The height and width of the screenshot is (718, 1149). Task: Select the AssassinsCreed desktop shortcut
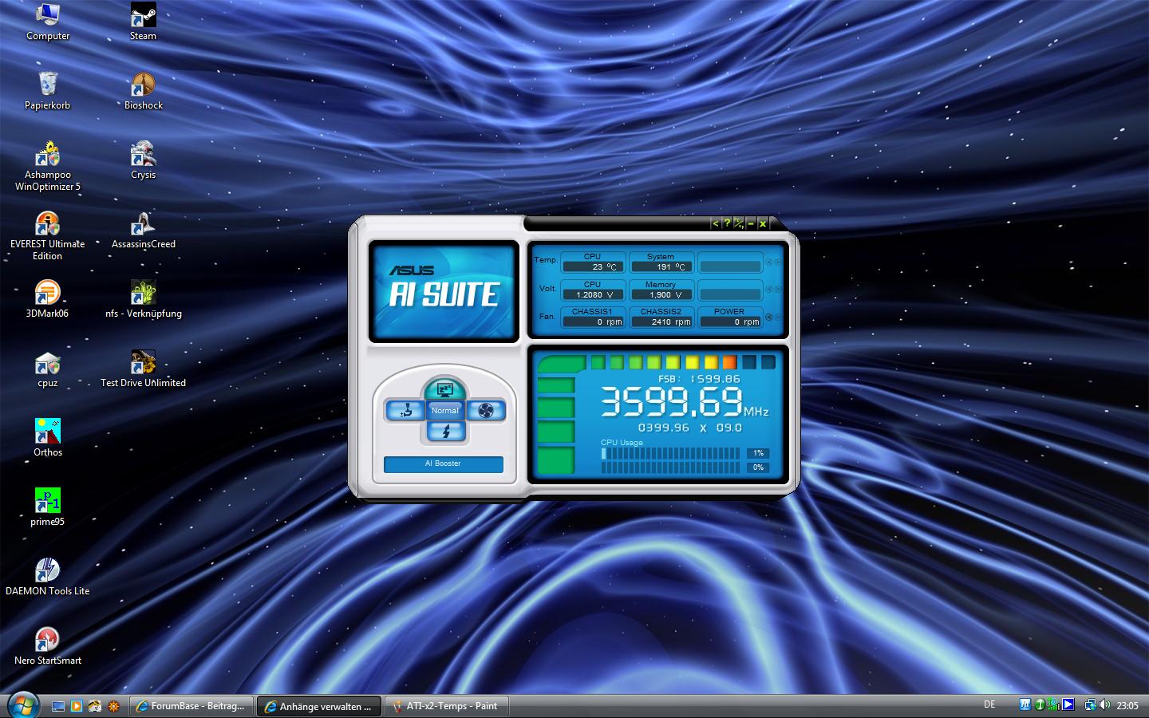pyautogui.click(x=144, y=230)
